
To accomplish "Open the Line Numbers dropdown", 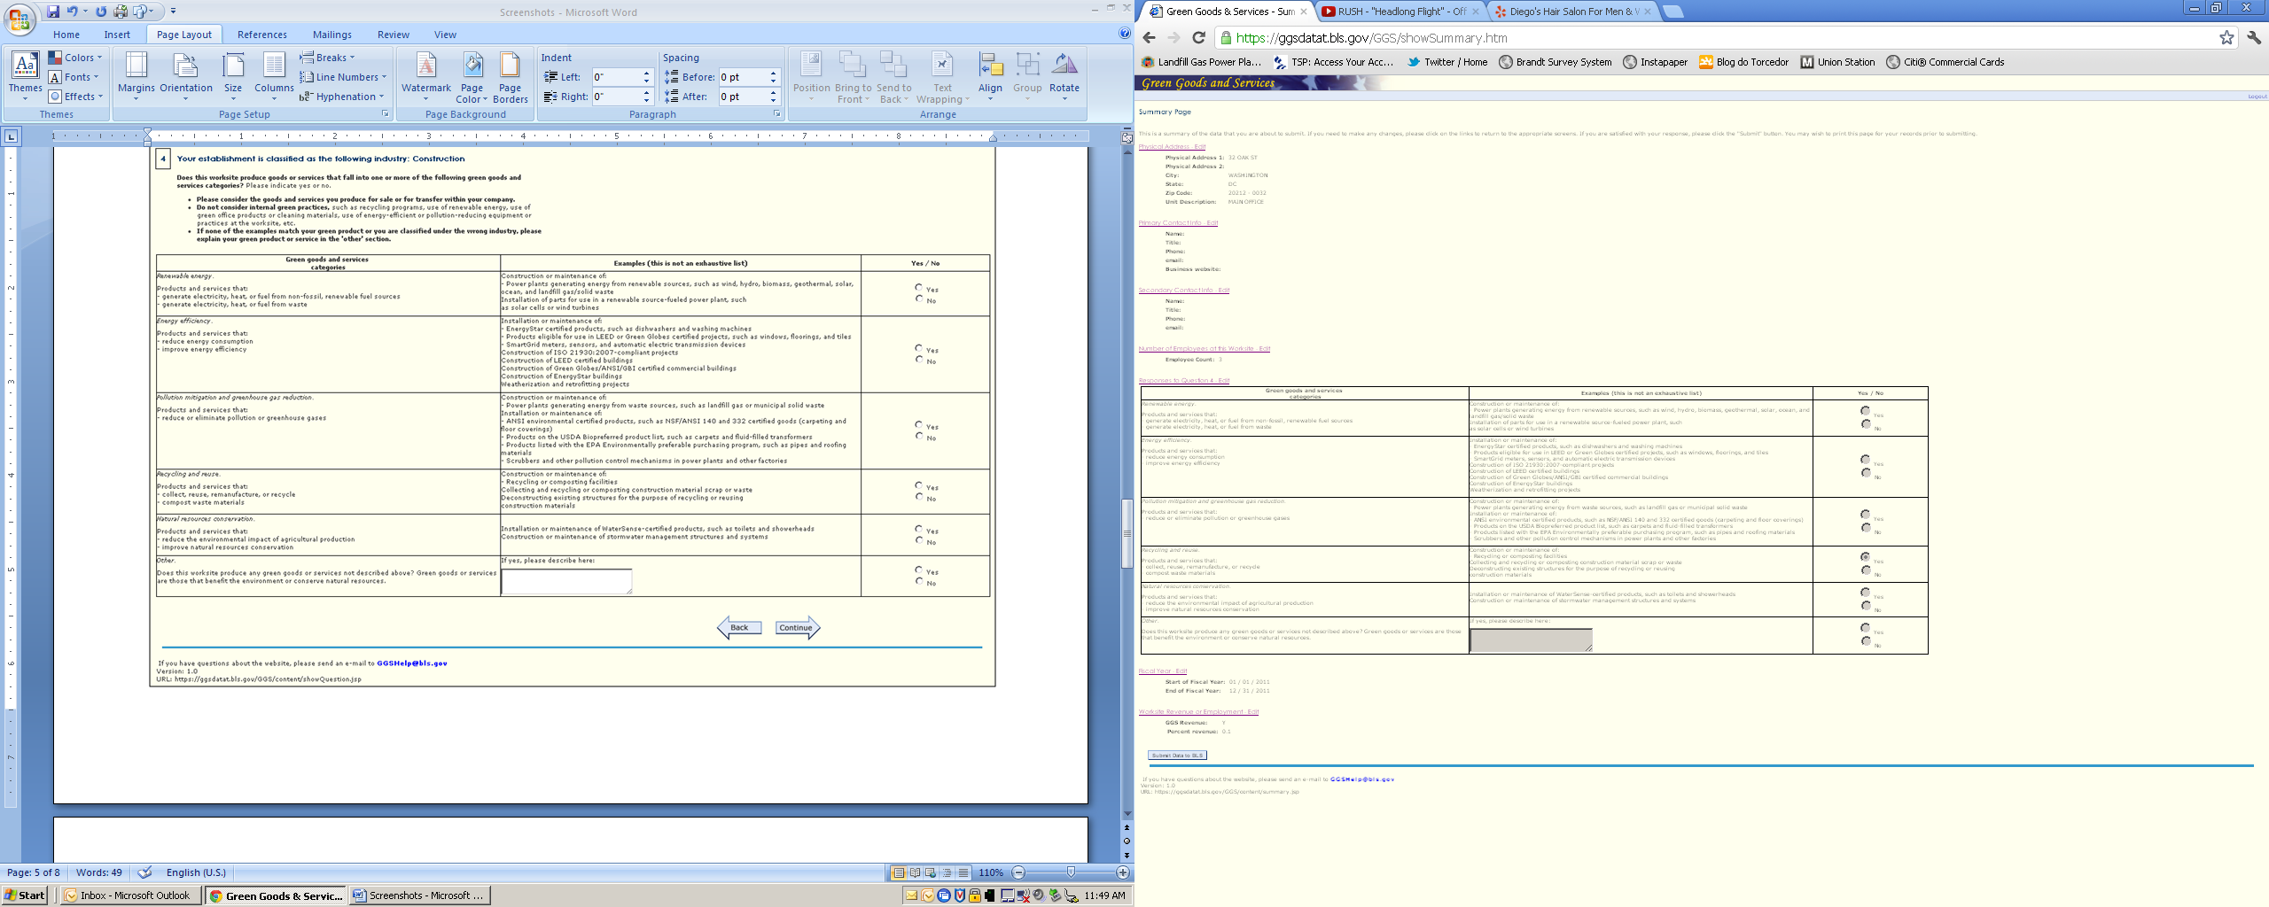I will (343, 77).
